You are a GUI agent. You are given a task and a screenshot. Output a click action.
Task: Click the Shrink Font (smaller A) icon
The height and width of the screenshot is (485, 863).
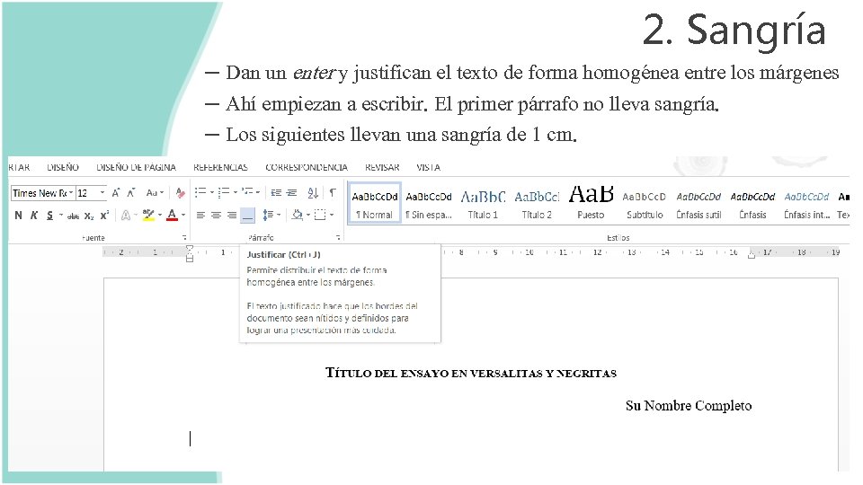[x=131, y=193]
